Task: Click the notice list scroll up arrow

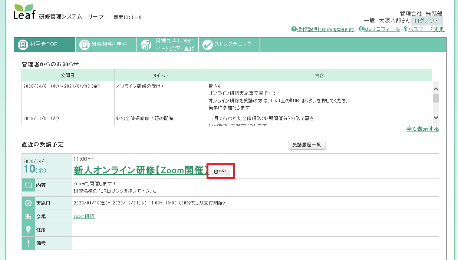Action: [x=436, y=89]
